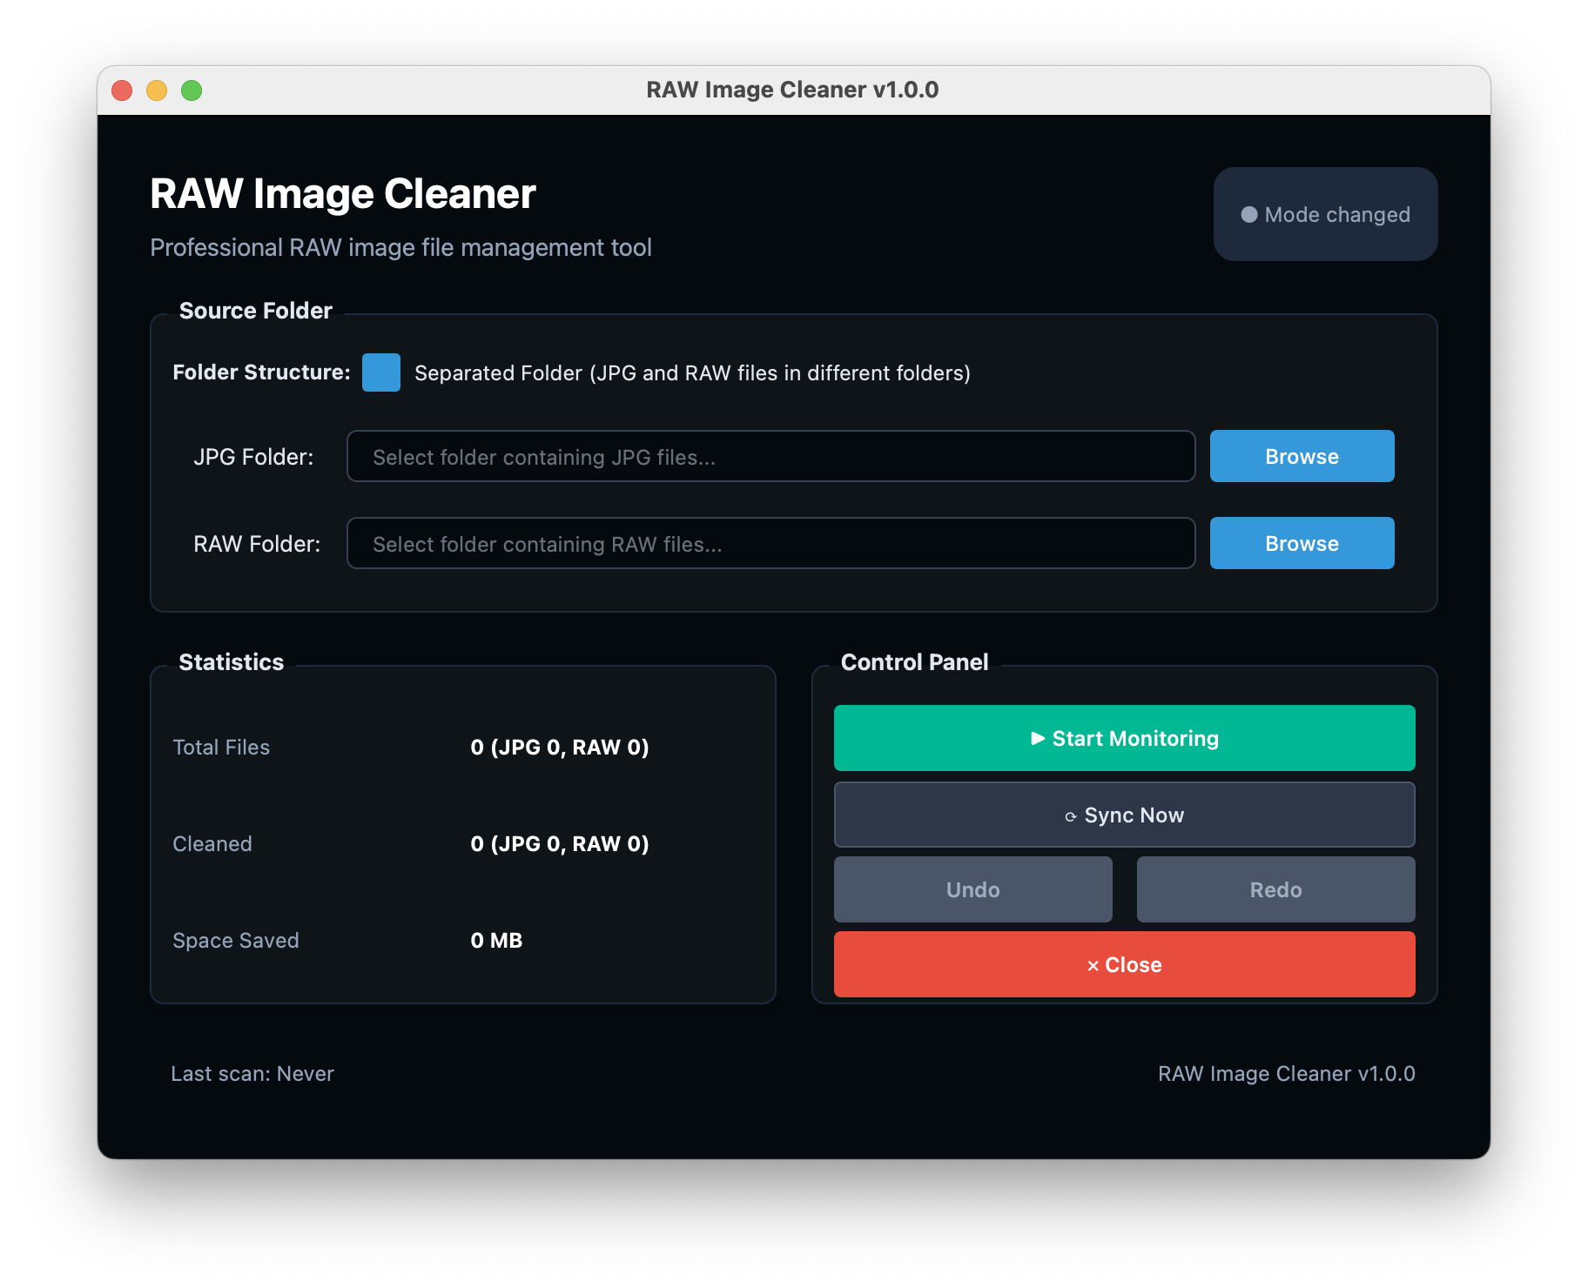
Task: Click the circular sync icon beside Sync Now
Action: (x=1070, y=816)
